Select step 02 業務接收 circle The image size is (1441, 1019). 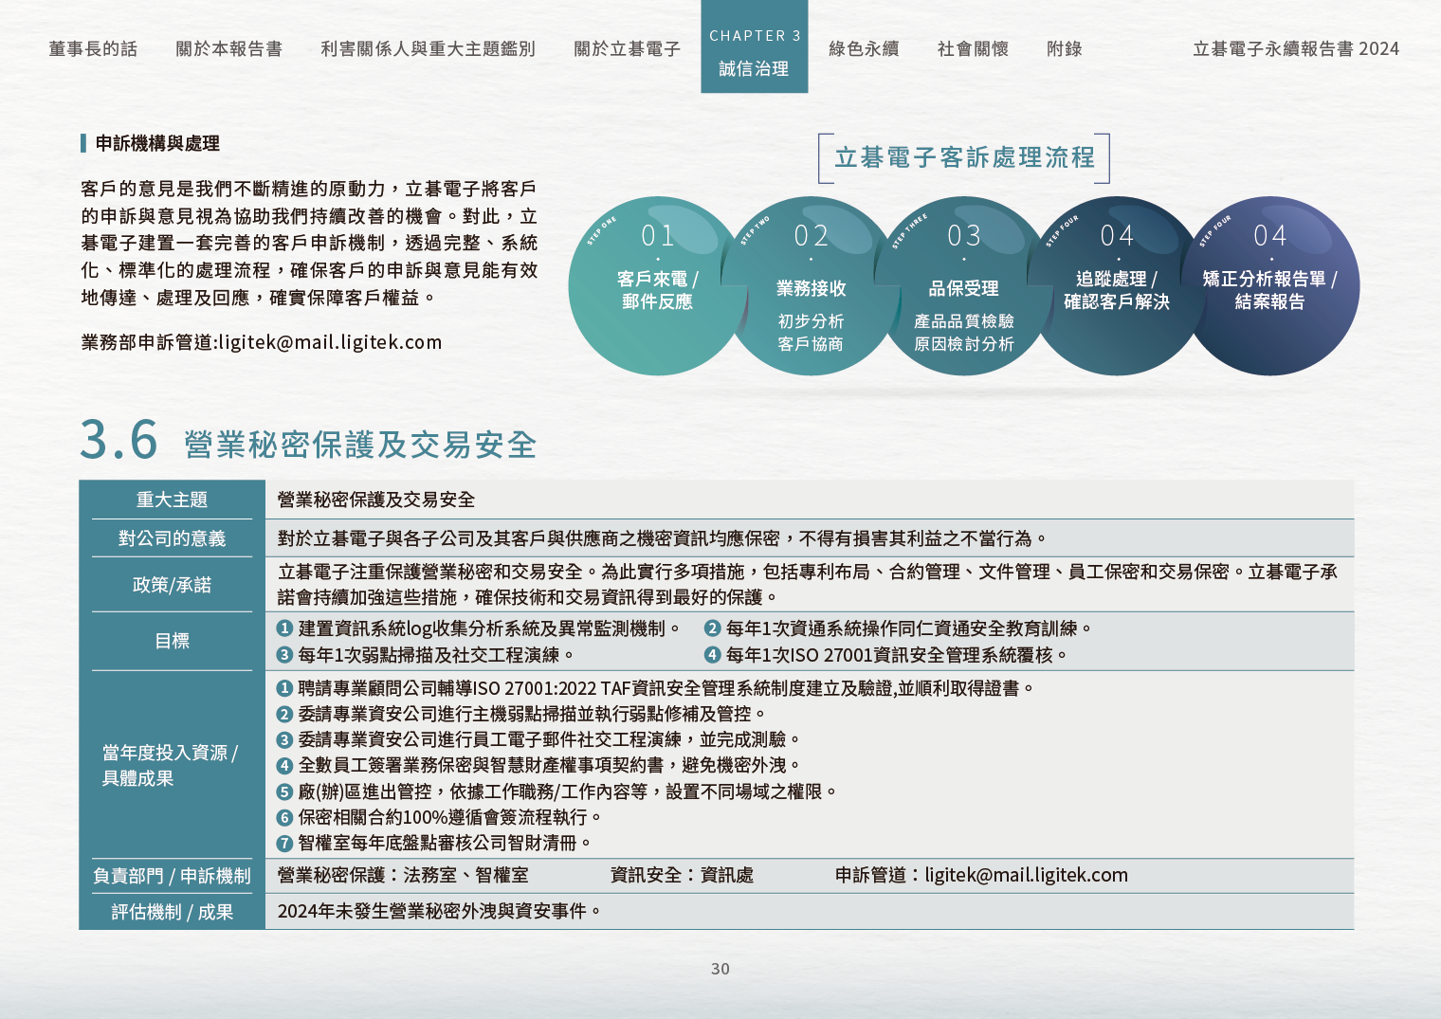(811, 285)
